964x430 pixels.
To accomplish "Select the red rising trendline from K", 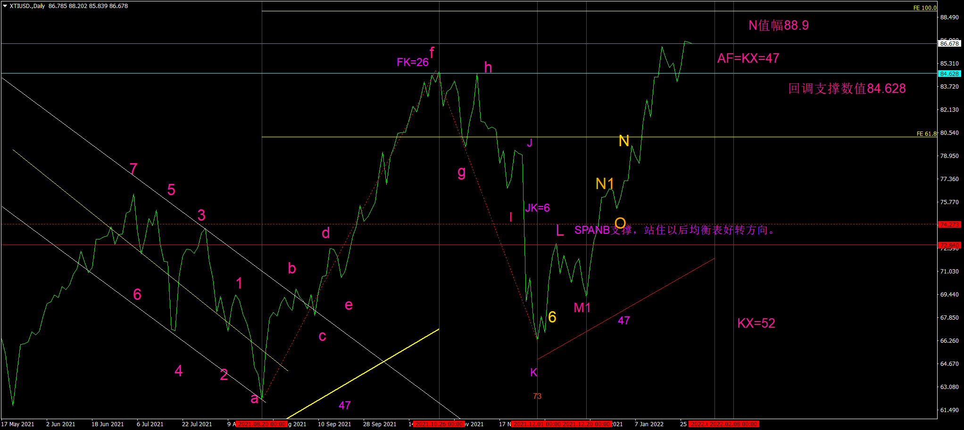I will (626, 309).
